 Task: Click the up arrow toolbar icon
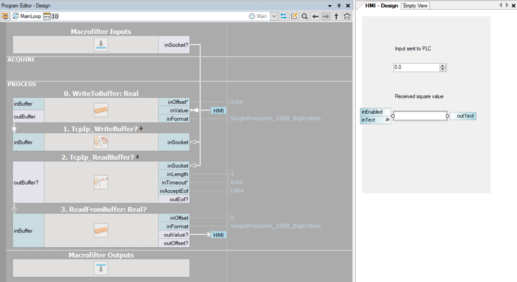[x=336, y=16]
